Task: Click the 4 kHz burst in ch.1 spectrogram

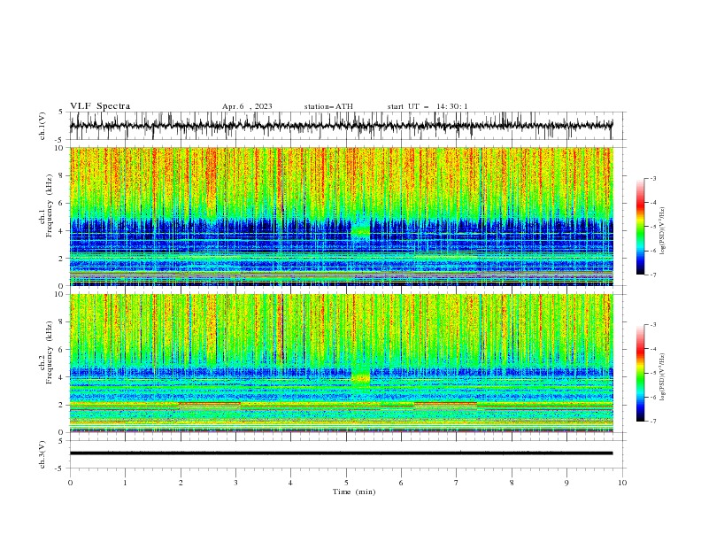Action: (x=361, y=231)
